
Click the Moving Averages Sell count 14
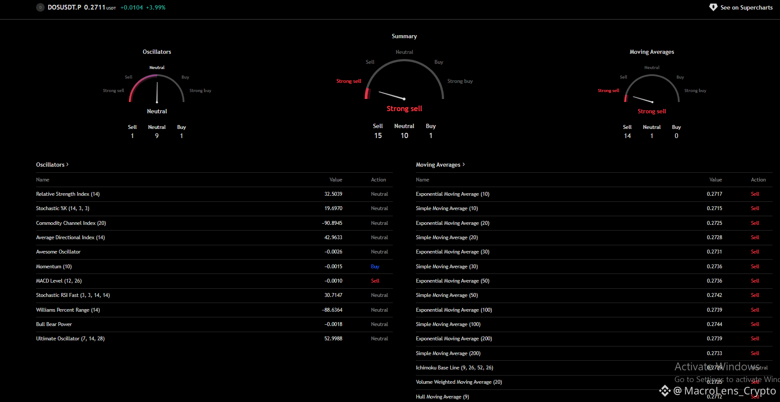click(x=627, y=136)
